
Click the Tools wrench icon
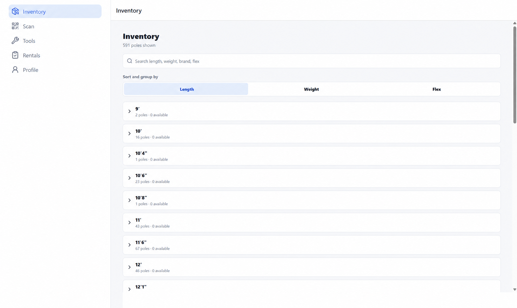click(x=15, y=41)
